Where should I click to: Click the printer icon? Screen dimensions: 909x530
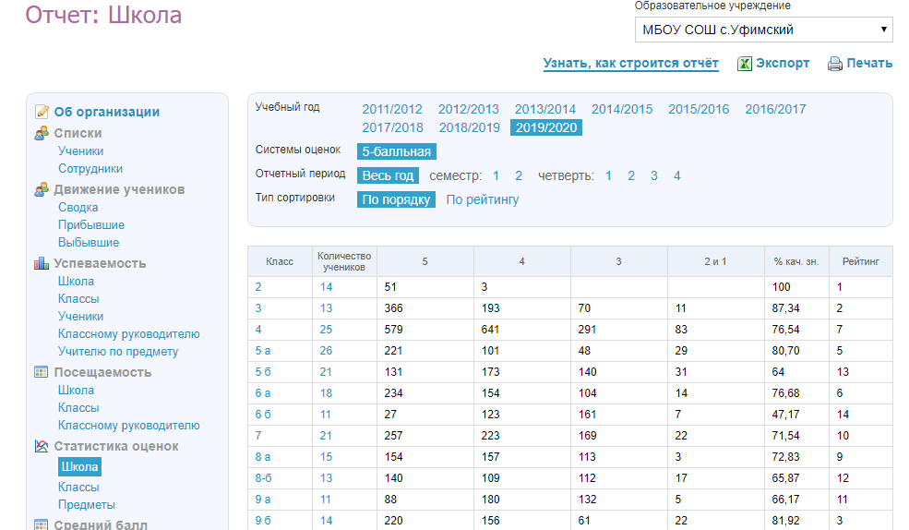click(x=835, y=64)
